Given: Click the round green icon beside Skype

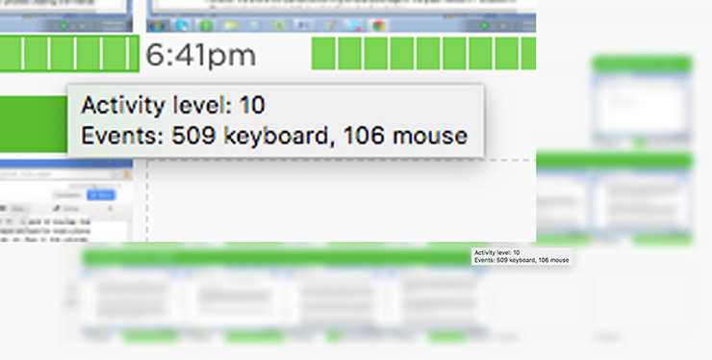Looking at the screenshot, I should tap(206, 25).
